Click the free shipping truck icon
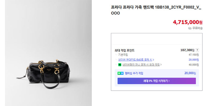This screenshot has width=207, height=106. pos(190,28)
